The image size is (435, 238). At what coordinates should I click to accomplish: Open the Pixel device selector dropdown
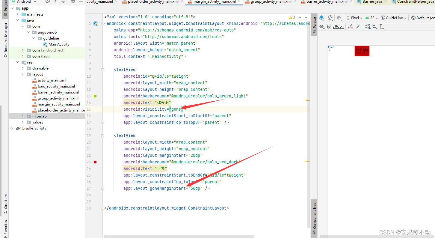tap(354, 18)
